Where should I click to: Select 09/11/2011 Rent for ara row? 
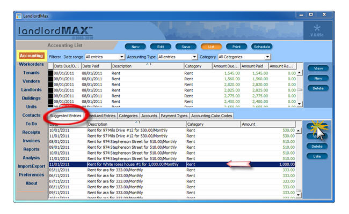[x=172, y=193]
